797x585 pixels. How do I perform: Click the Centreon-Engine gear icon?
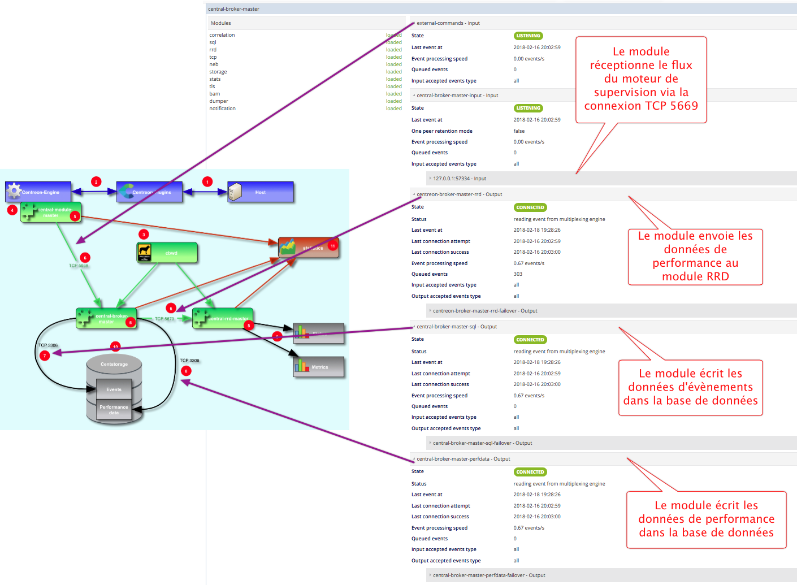point(14,192)
